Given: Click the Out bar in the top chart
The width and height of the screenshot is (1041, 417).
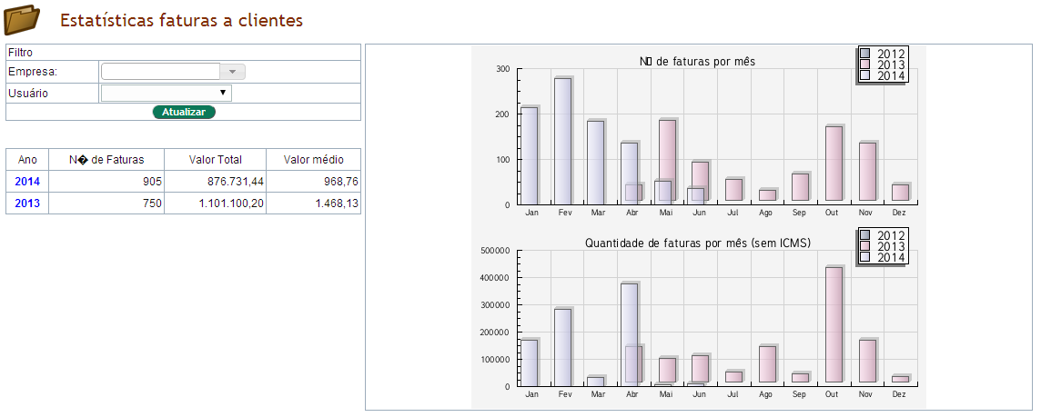Looking at the screenshot, I should point(834,164).
